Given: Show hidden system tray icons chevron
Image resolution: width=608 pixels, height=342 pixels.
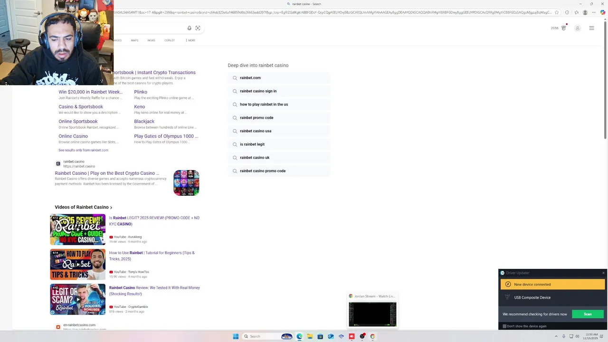Looking at the screenshot, I should click(x=556, y=336).
